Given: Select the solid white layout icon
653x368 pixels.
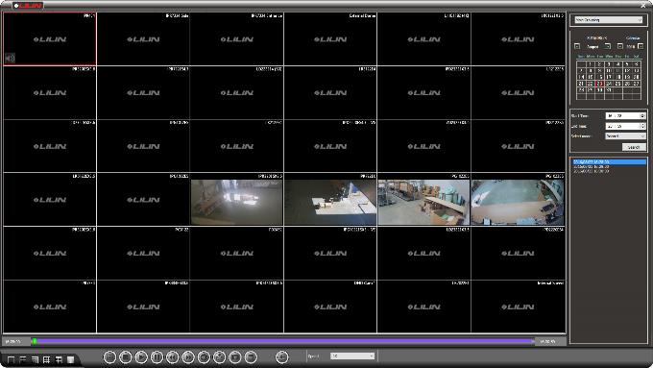Looking at the screenshot, I should click(x=71, y=359).
